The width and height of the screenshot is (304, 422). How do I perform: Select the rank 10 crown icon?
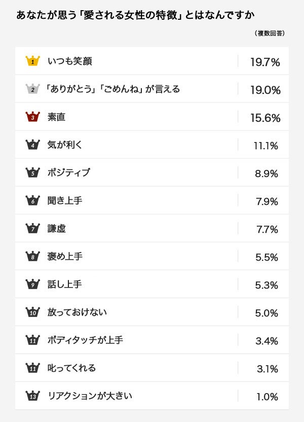[x=32, y=312]
